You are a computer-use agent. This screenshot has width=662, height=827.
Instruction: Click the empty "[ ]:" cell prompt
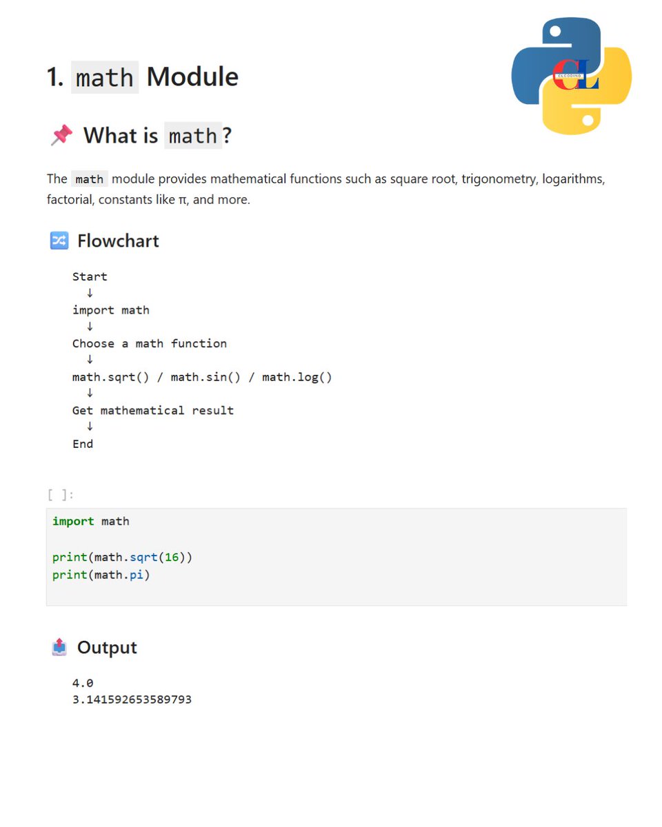pos(61,495)
